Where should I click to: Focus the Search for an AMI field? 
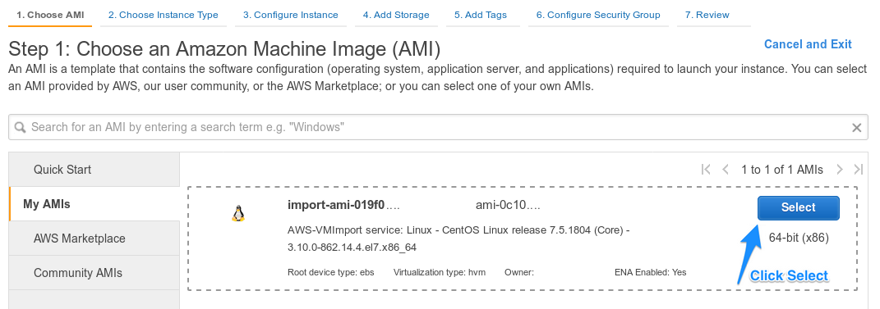click(x=438, y=128)
